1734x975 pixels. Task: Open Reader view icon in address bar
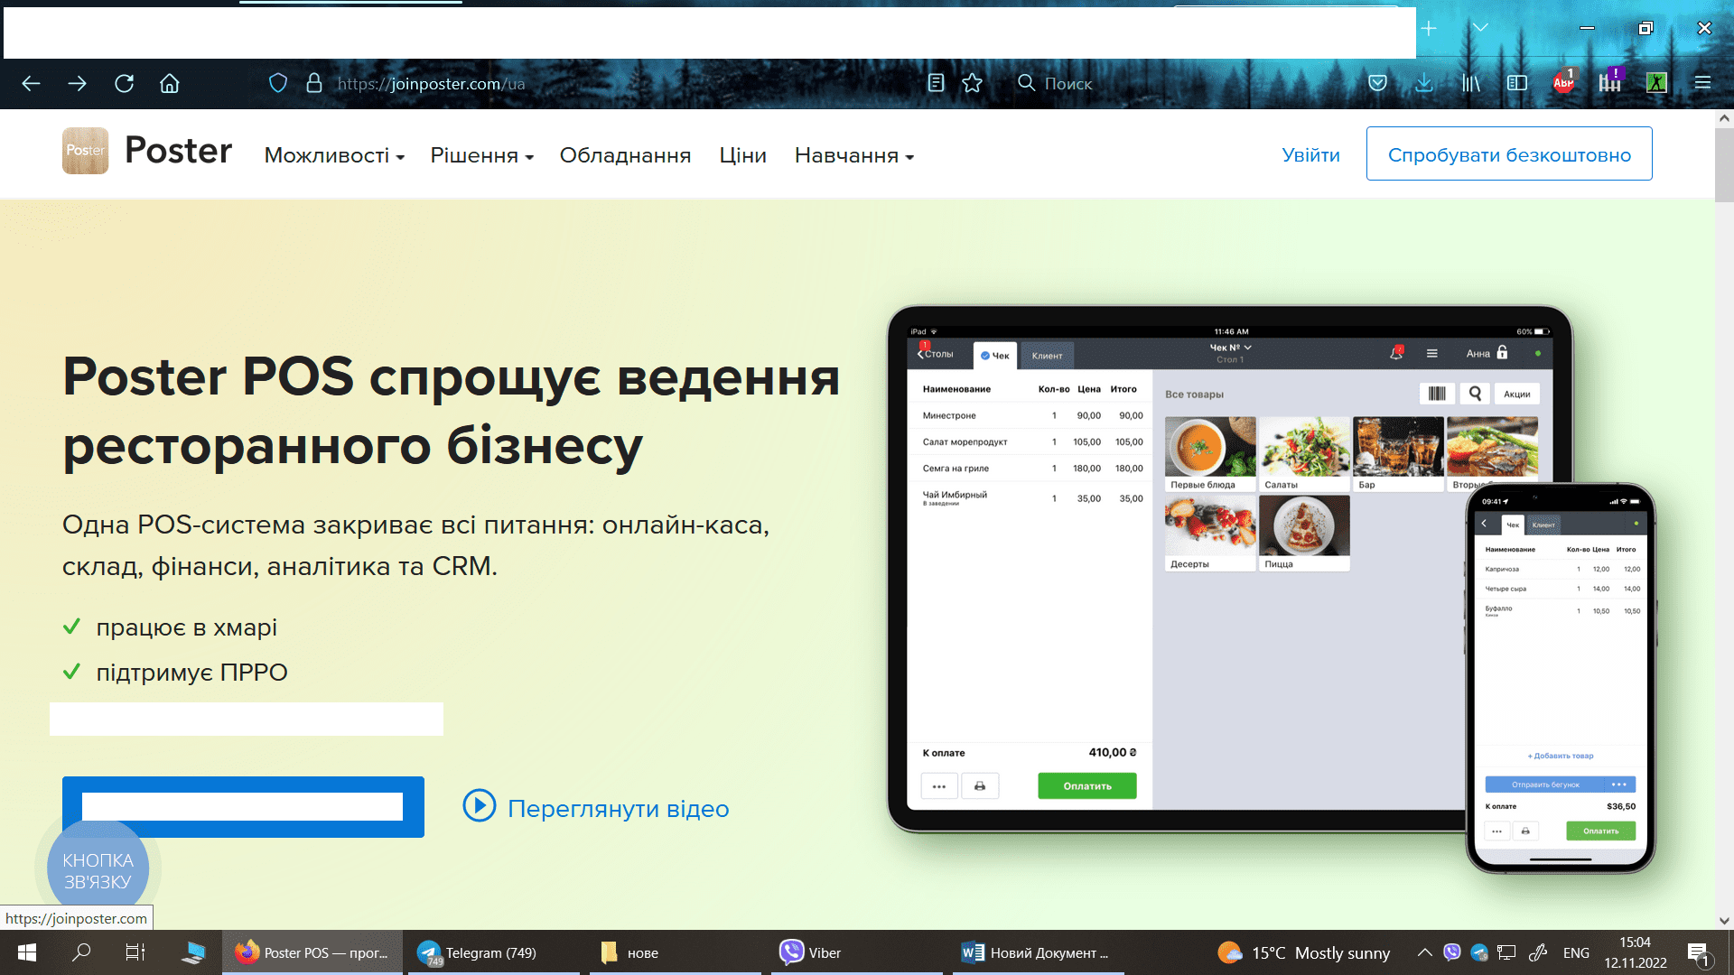(936, 83)
